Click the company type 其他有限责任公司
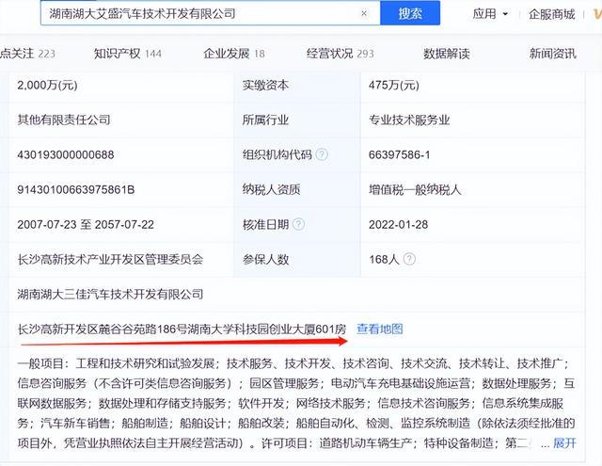The image size is (602, 466). coord(64,120)
